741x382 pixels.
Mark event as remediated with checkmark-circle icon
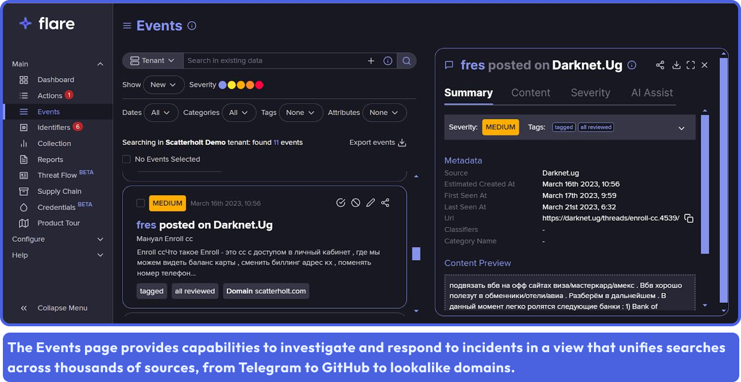tap(341, 203)
